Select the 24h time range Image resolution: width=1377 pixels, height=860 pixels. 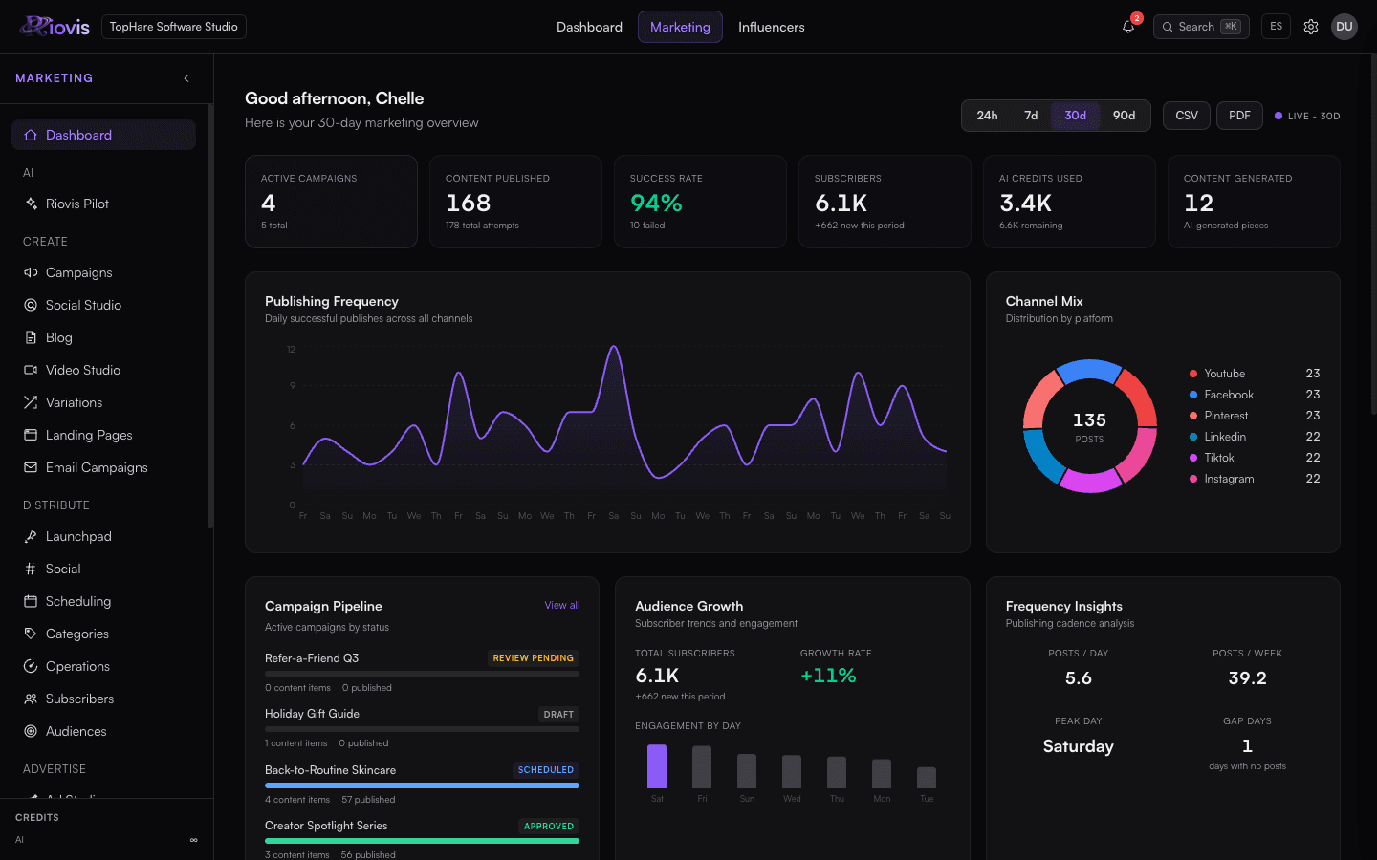click(x=987, y=116)
